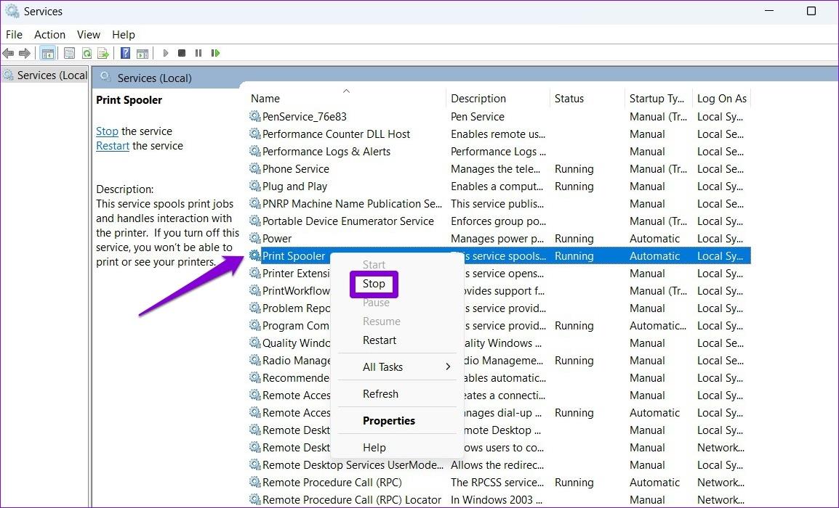
Task: Click the Back navigation arrow in the toolbar
Action: 8,52
